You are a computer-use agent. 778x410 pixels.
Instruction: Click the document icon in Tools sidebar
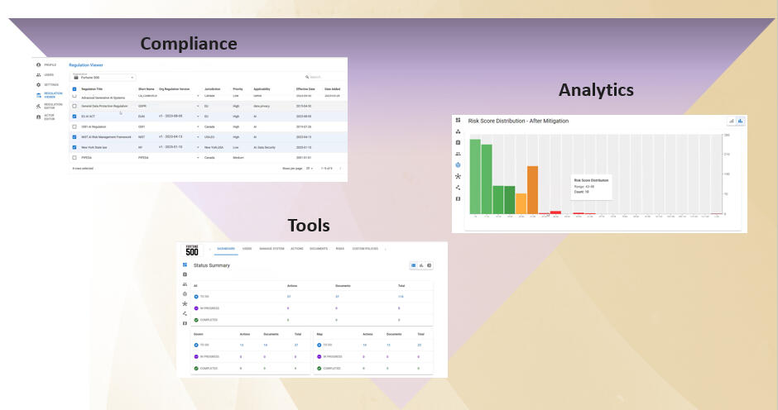tap(185, 274)
